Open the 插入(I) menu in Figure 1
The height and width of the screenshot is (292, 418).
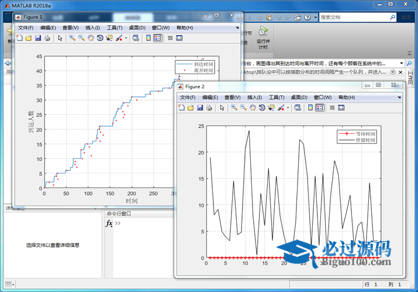[x=92, y=27]
